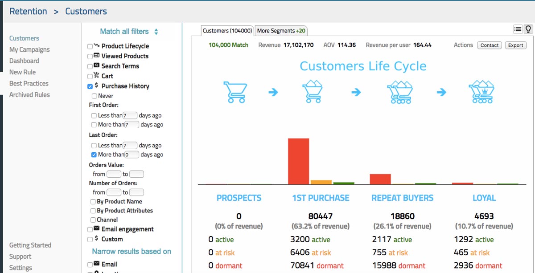Screen dimensions: 535x273
Task: Click the Email engagement envelope icon
Action: [97, 229]
